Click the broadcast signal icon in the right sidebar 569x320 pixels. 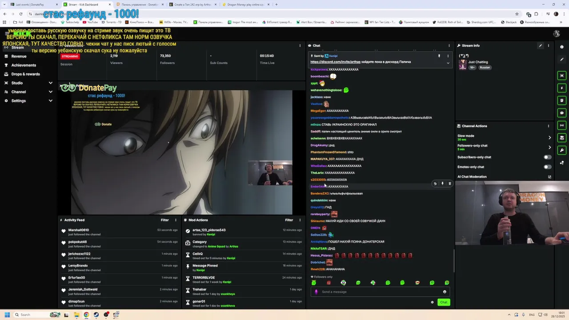click(562, 125)
